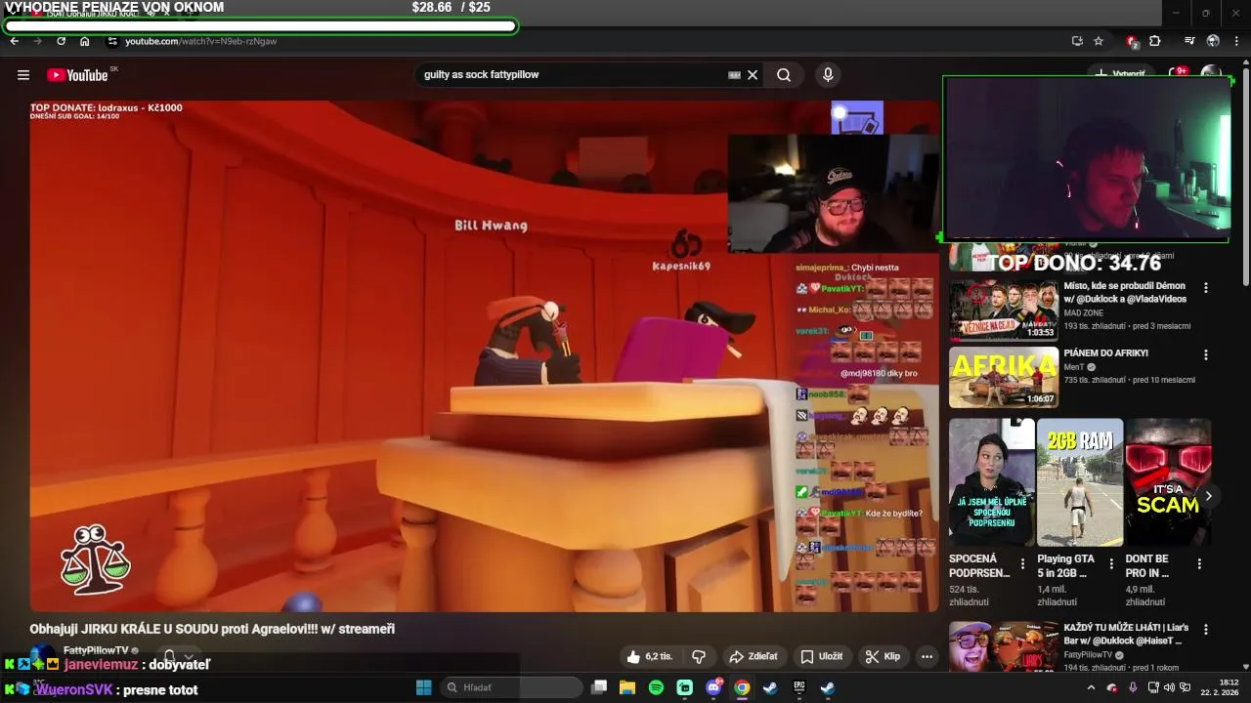Click the install app icon in address bar

pyautogui.click(x=1077, y=41)
